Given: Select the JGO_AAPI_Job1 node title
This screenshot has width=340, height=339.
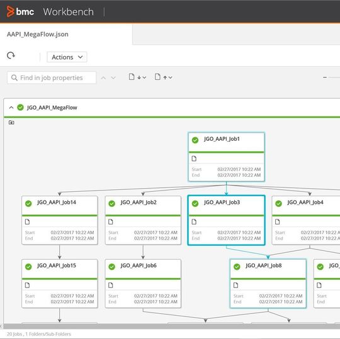Looking at the screenshot, I should 222,139.
